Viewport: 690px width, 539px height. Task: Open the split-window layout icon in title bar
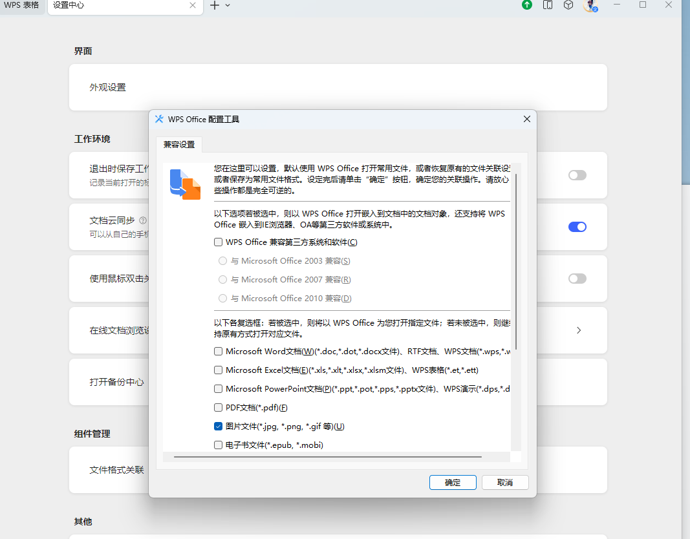[548, 5]
